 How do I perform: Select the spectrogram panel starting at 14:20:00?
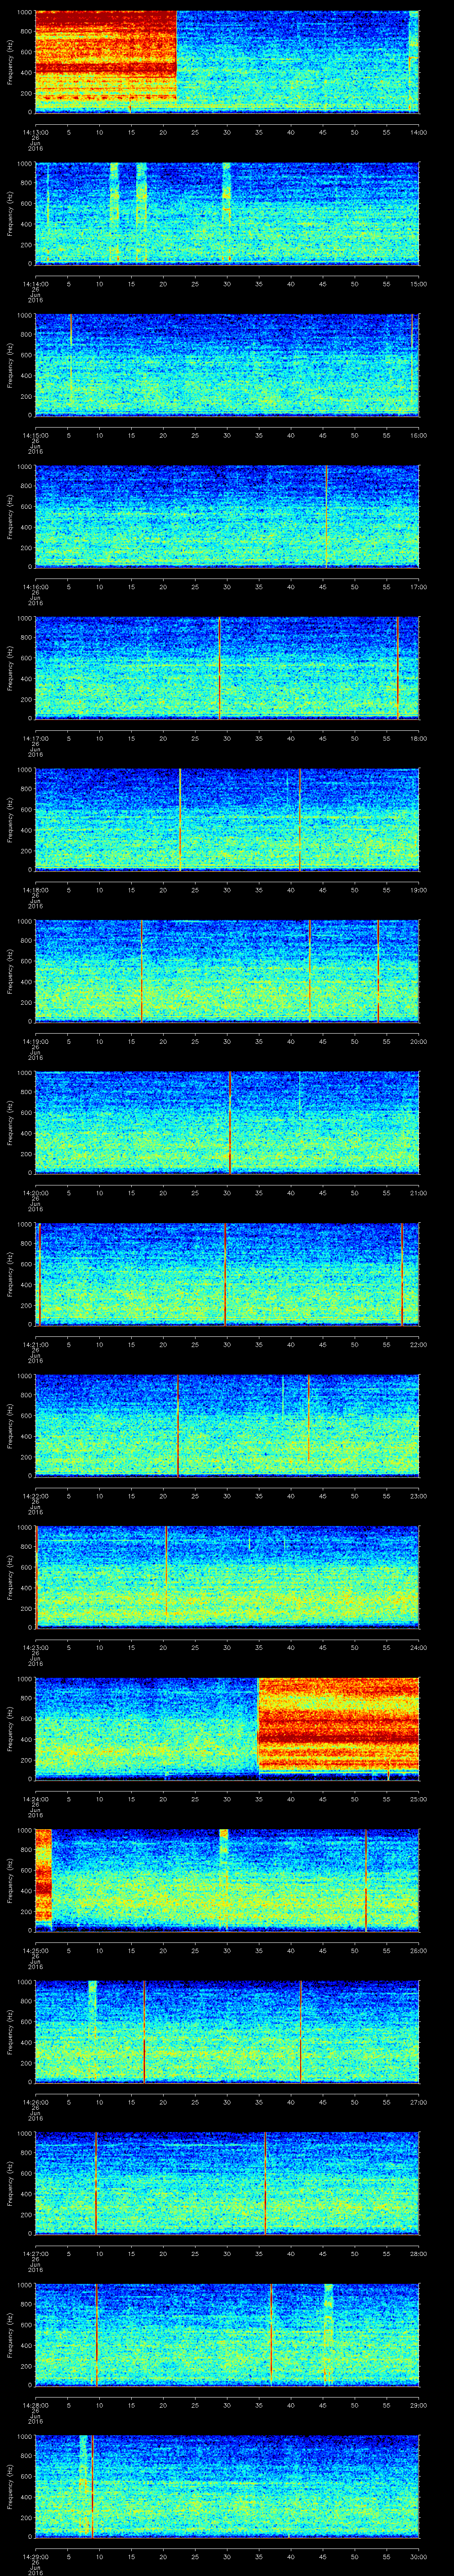point(227,1123)
